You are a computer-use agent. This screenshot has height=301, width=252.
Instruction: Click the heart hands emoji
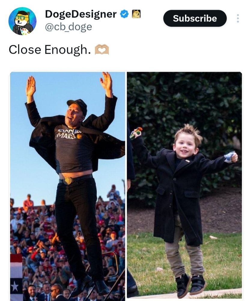tap(102, 50)
